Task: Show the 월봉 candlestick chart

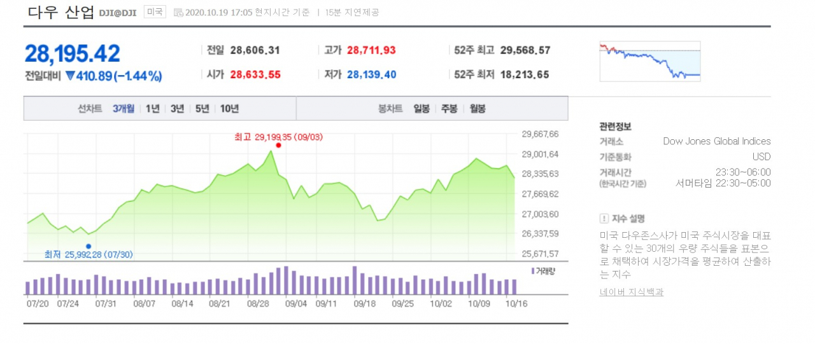Action: point(478,109)
